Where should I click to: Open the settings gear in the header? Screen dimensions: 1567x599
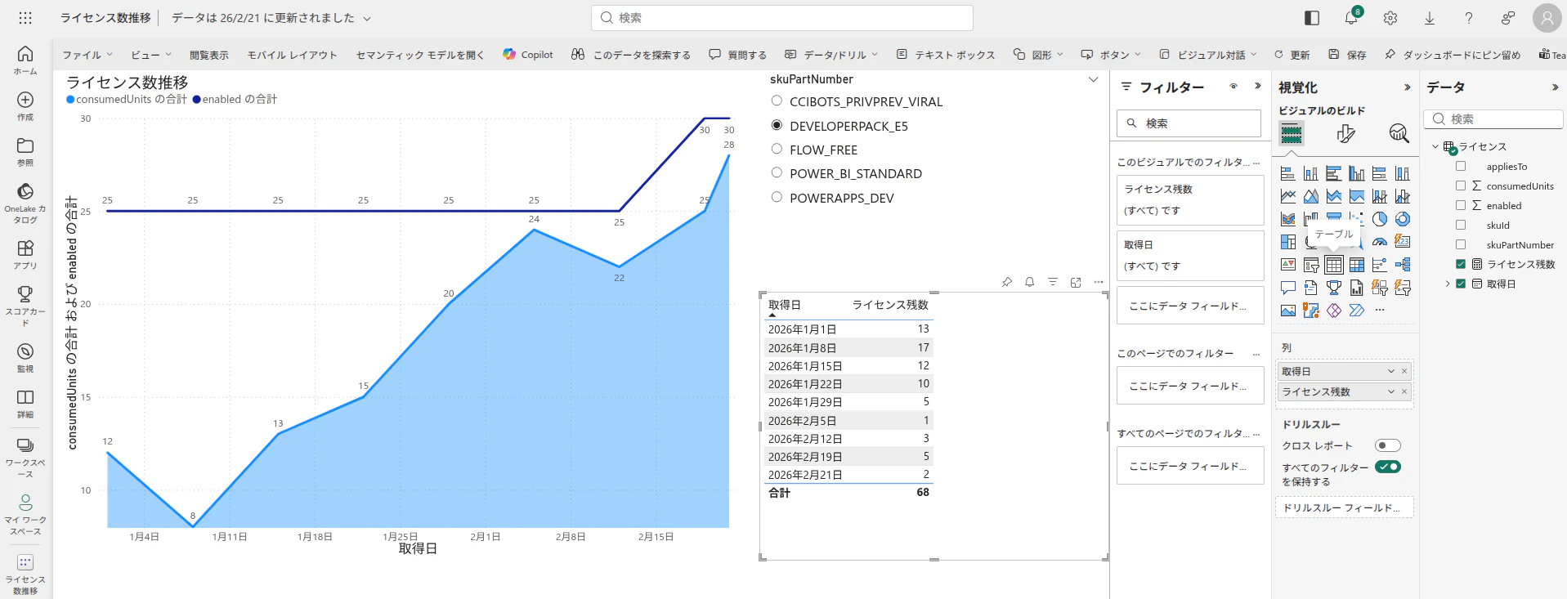click(x=1390, y=17)
